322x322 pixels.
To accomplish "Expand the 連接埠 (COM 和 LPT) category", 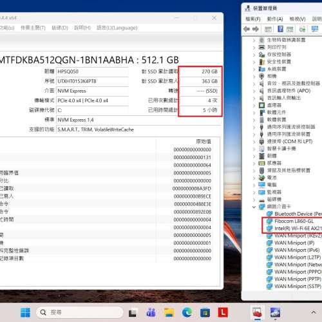I will click(254, 142).
